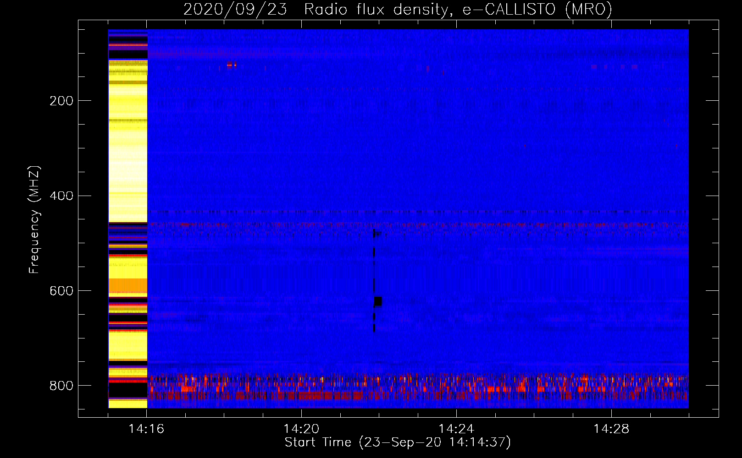Screen dimensions: 742x458
Task: Click the small red burst near 14:18 at top
Action: click(x=232, y=65)
